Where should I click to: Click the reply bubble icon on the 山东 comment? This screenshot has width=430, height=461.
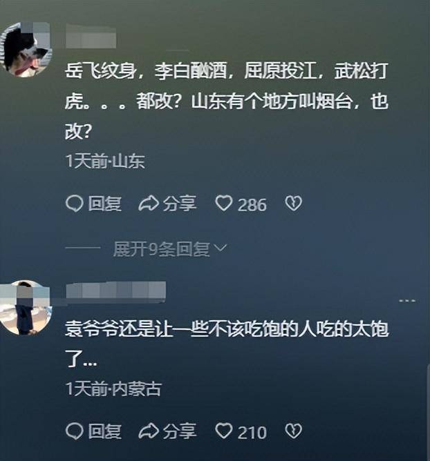[x=74, y=204]
